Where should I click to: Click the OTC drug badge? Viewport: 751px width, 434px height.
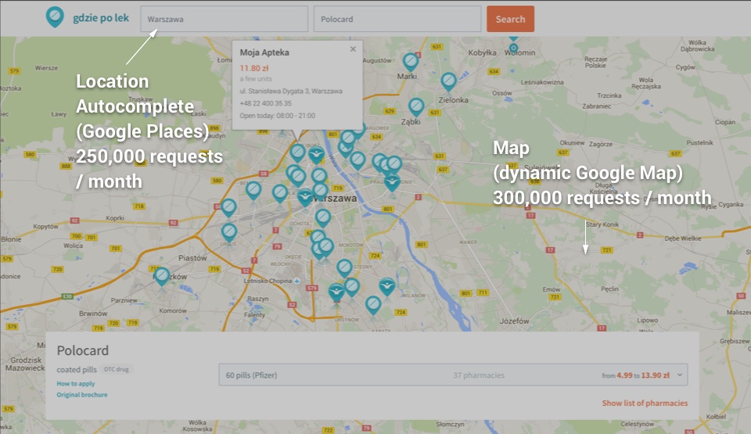click(x=117, y=369)
